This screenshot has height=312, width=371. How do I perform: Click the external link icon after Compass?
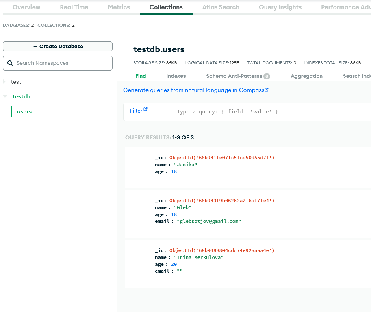coord(267,90)
